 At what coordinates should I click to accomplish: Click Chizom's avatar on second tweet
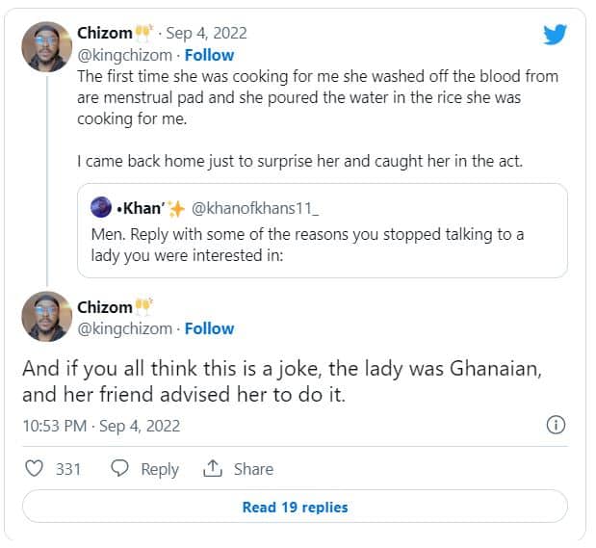(46, 316)
